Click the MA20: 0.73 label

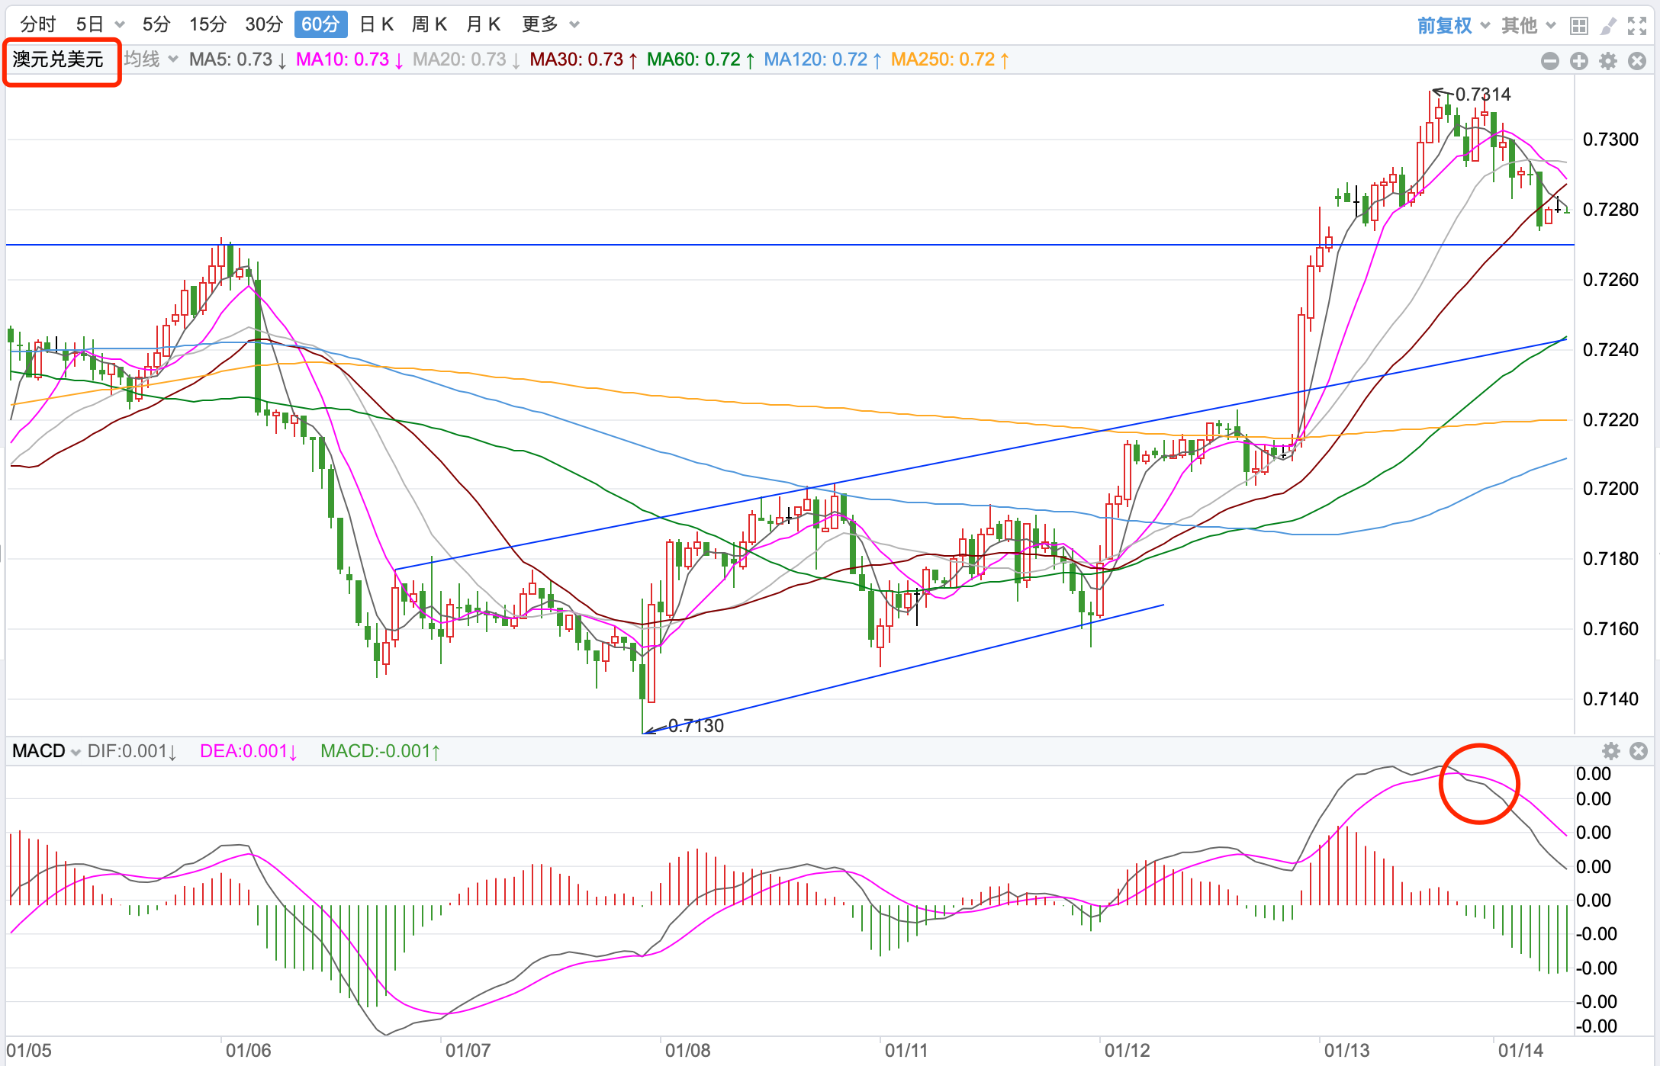coord(467,59)
